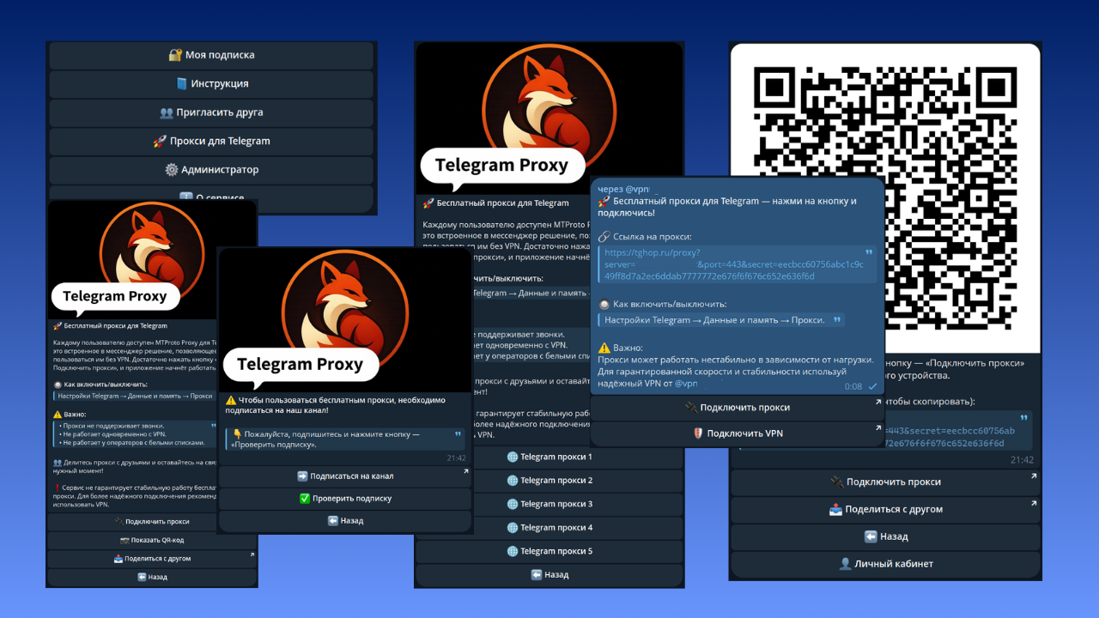Open admin panel via the gear icon
Screen dimensions: 1099x618
pyautogui.click(x=172, y=169)
